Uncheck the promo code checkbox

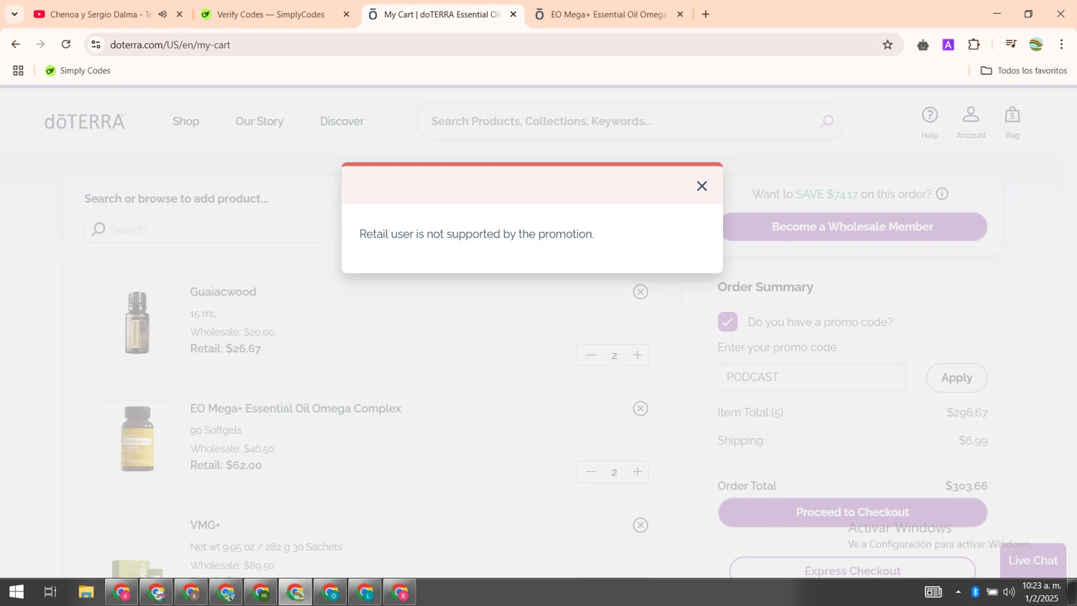[727, 322]
